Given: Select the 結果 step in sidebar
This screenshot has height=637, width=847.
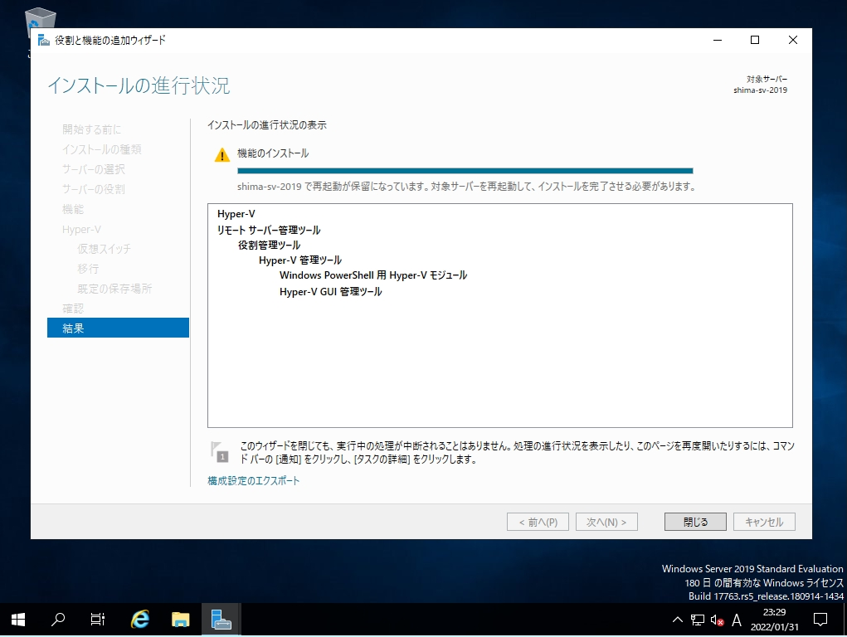Looking at the screenshot, I should [118, 328].
